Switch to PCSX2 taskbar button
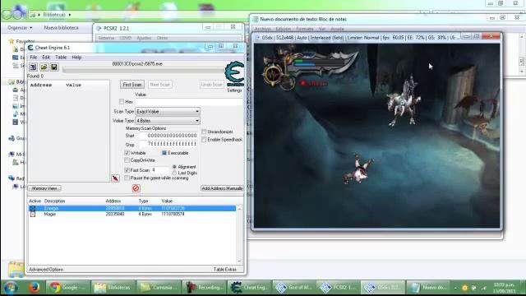Screen dimensions: 526x296 coord(339,288)
